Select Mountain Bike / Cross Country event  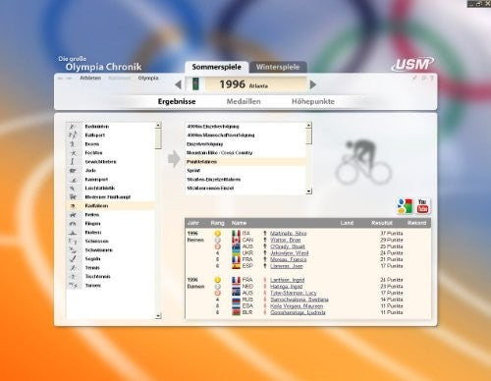tap(219, 153)
